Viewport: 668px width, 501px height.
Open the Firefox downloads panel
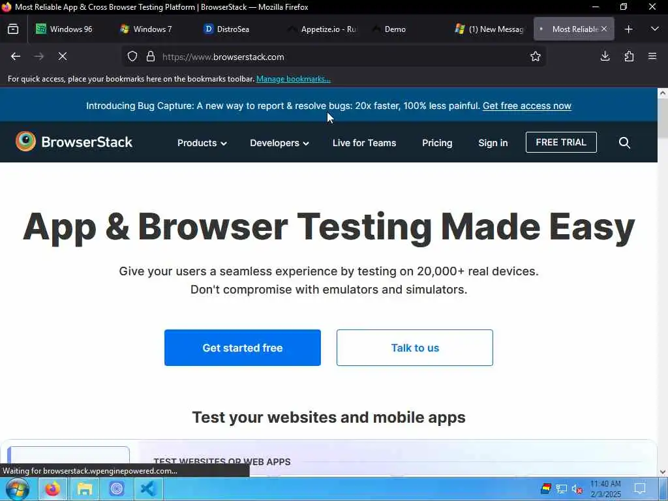point(605,56)
